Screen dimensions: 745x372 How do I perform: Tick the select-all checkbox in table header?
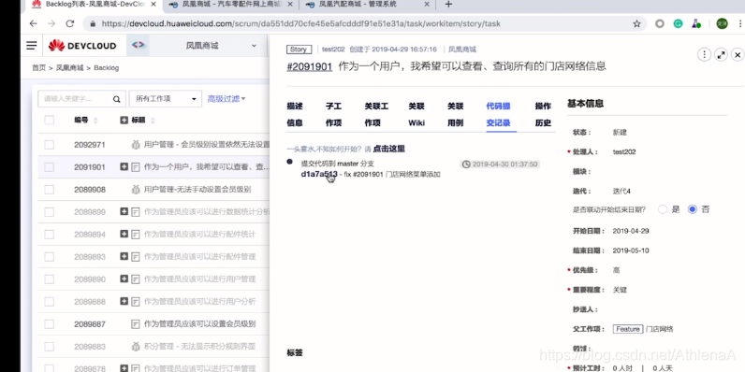click(x=49, y=120)
